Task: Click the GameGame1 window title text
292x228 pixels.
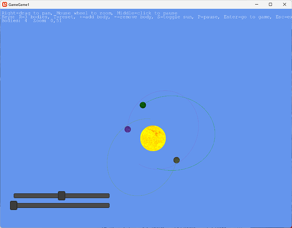Action: [x=19, y=5]
